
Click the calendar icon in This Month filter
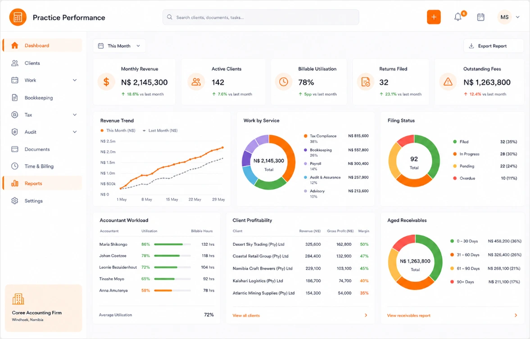[x=101, y=46]
